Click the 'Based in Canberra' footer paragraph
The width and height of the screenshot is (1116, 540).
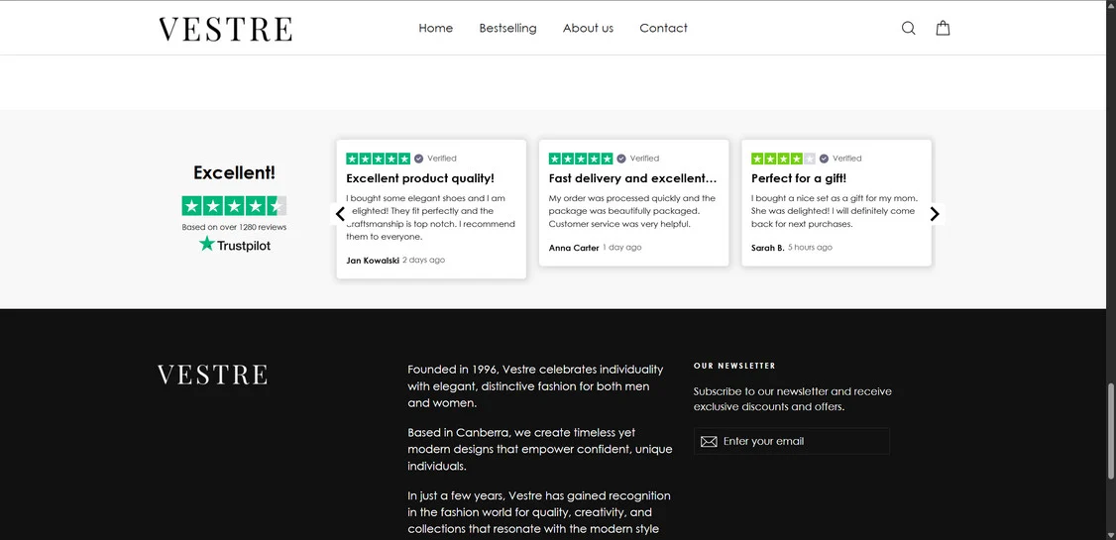[540, 450]
